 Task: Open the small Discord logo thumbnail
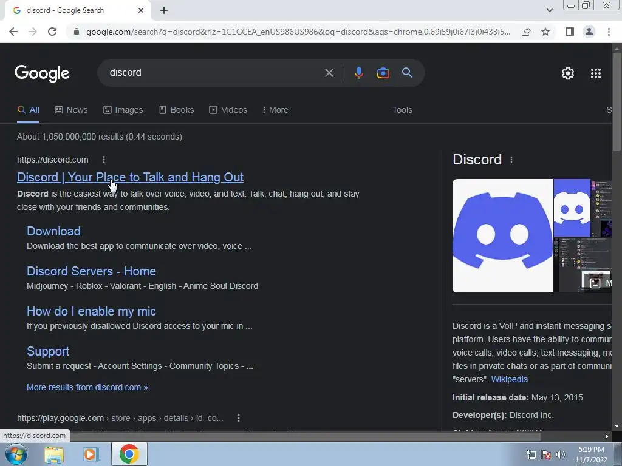tap(572, 208)
